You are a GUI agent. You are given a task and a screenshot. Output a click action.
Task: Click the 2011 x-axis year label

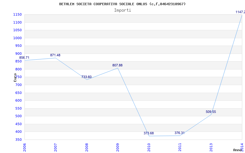tap(180, 147)
